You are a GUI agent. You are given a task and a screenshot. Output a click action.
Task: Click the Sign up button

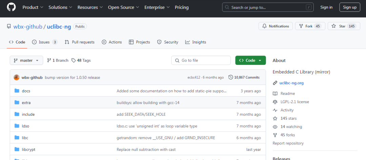[350, 7]
